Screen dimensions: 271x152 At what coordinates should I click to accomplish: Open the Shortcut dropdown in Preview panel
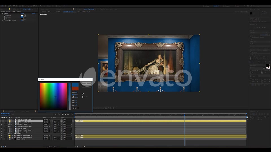[259, 33]
